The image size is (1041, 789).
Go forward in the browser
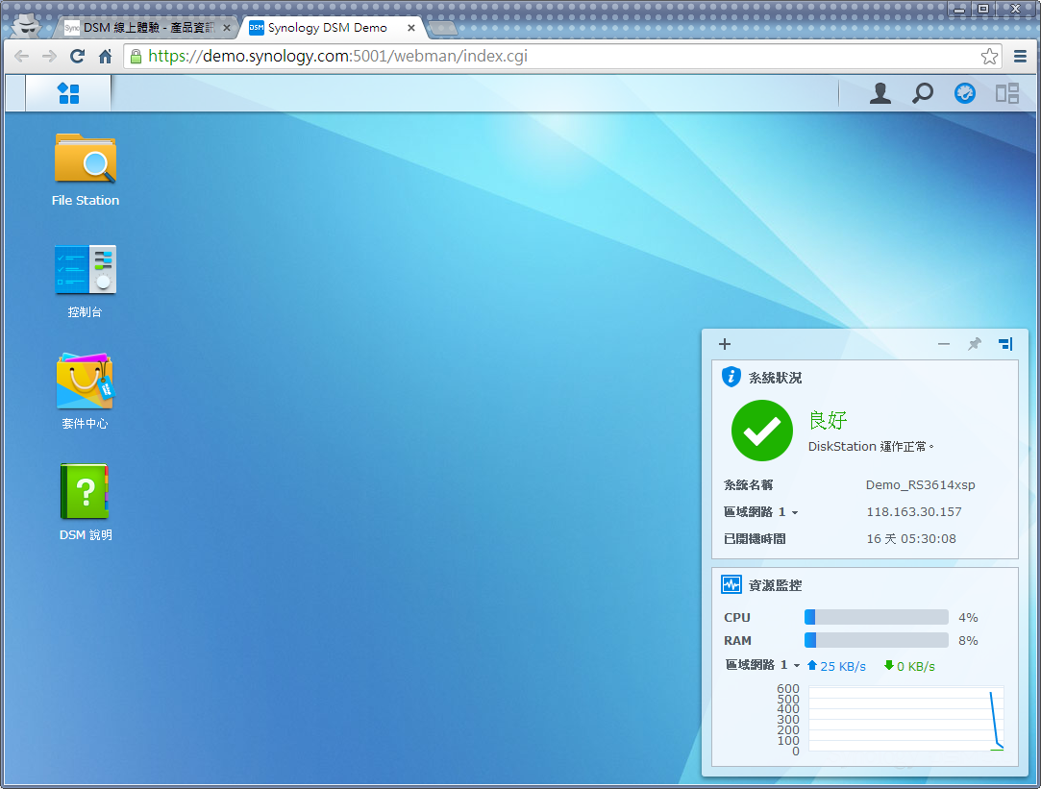(49, 57)
